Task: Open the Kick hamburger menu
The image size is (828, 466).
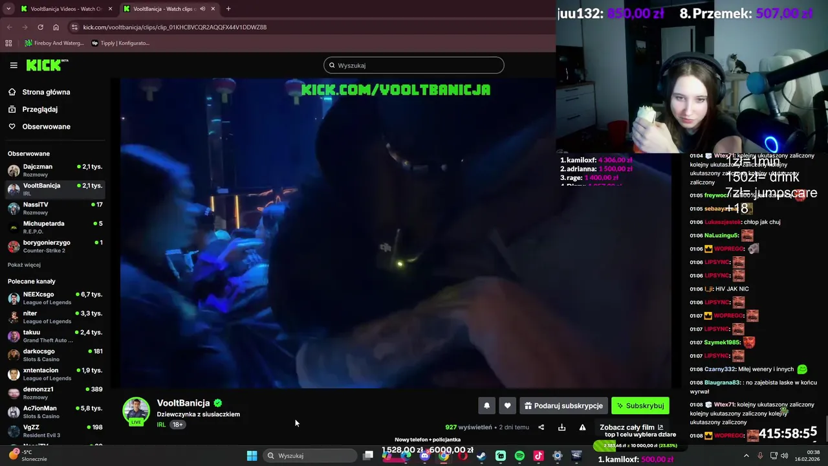Action: pos(14,65)
